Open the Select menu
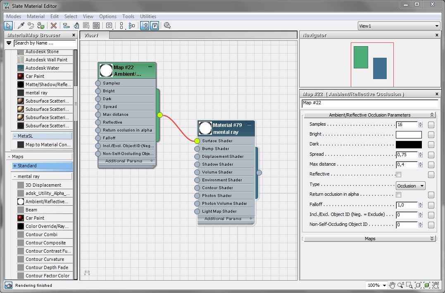The width and height of the screenshot is (445, 293). (71, 16)
